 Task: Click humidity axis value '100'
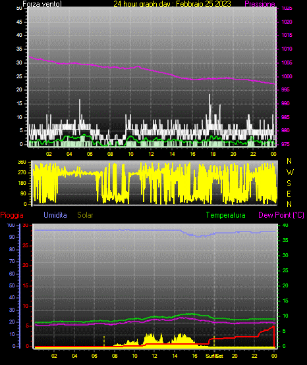point(11,225)
